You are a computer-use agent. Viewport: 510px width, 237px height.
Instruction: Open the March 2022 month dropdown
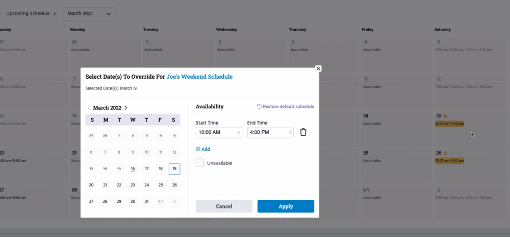tap(89, 14)
